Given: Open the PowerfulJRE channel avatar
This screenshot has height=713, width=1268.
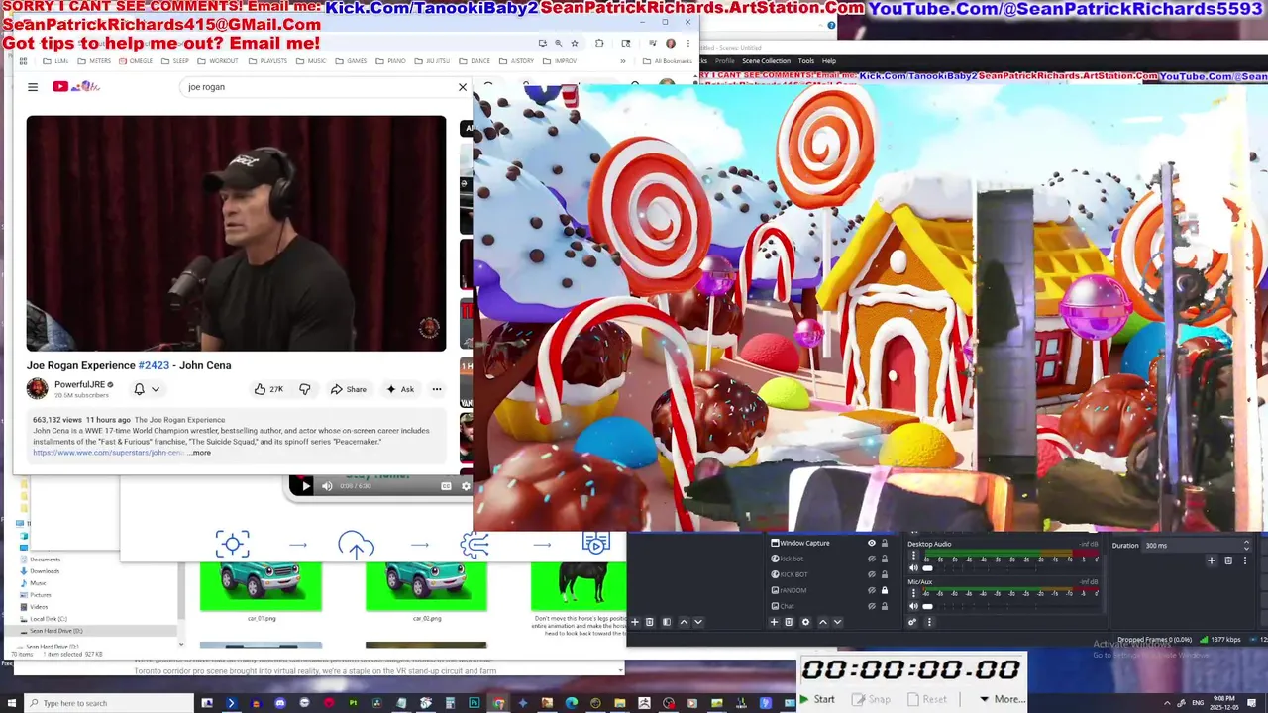Looking at the screenshot, I should click(x=37, y=389).
